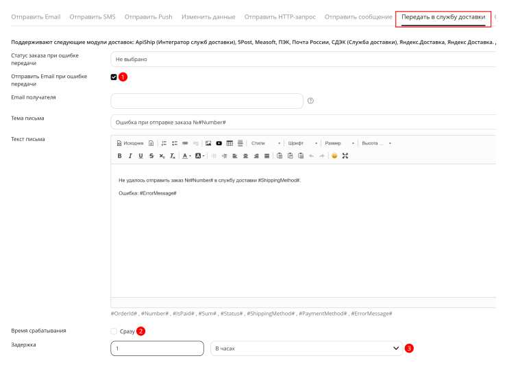Open the background color picker
This screenshot has width=507, height=367.
(x=200, y=155)
